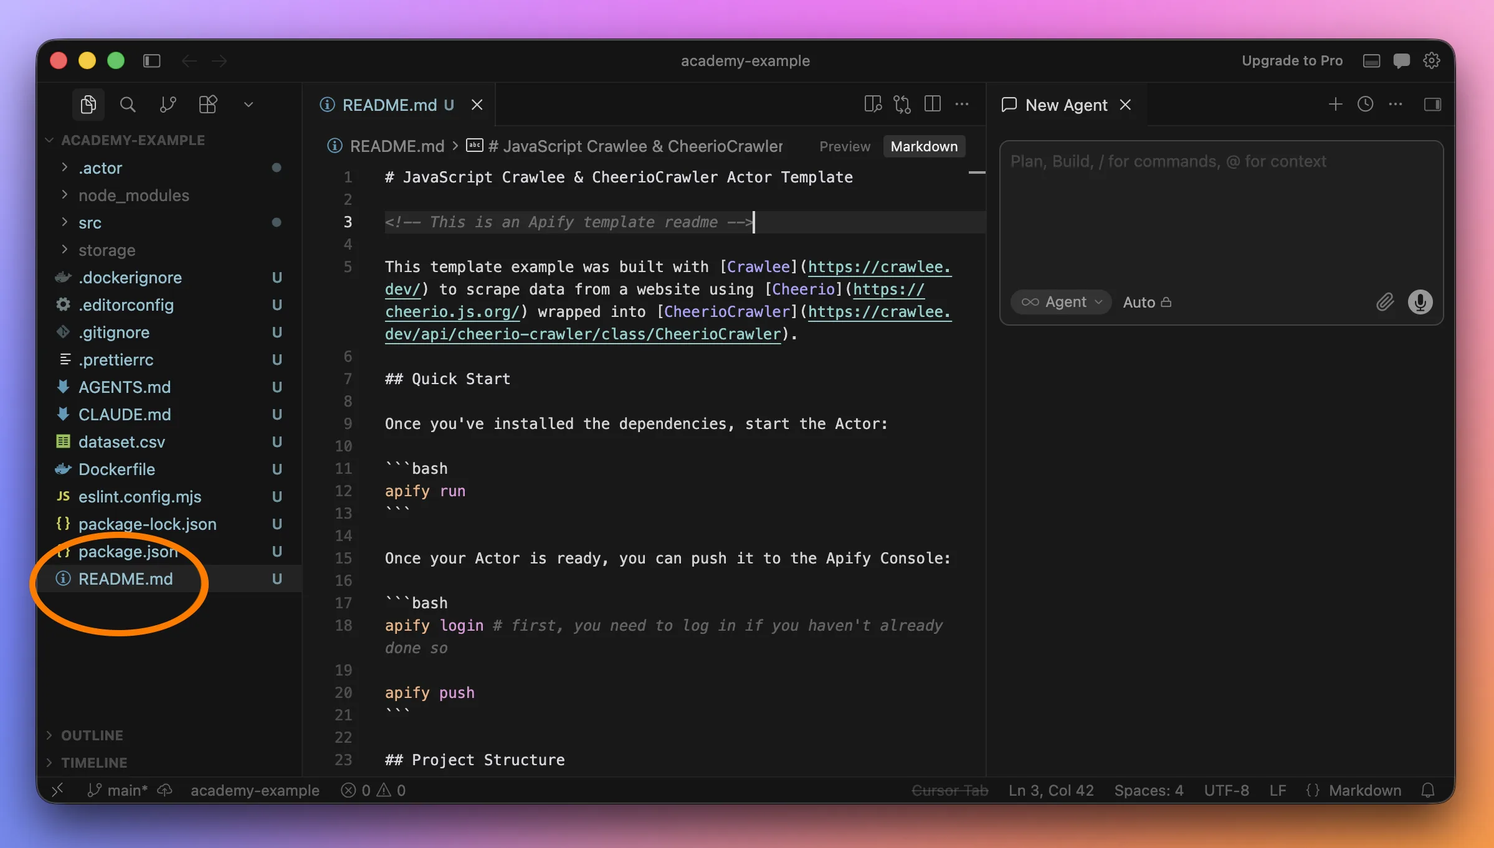Open dataset.csv file
Viewport: 1494px width, 848px height.
click(169, 441)
